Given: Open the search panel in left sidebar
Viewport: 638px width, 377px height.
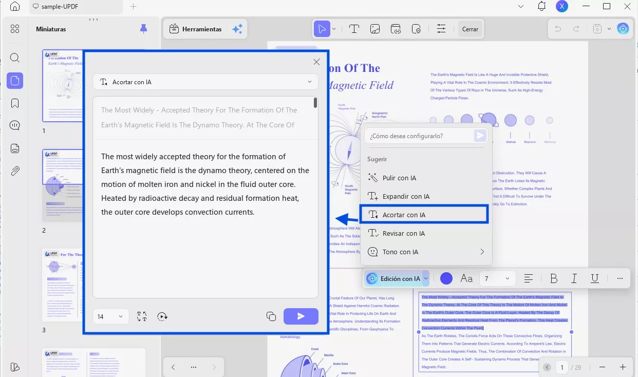Looking at the screenshot, I should 15,58.
